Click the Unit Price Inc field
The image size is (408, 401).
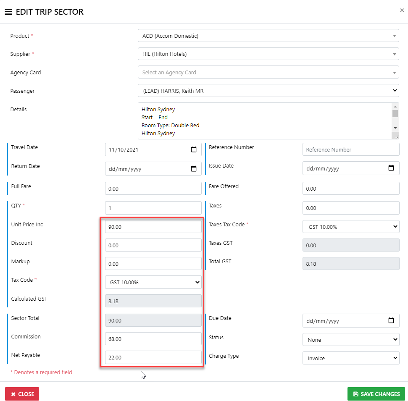tap(153, 226)
